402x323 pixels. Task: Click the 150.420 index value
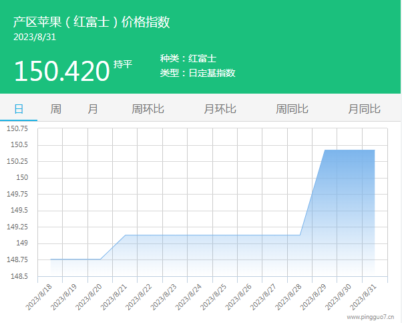pos(61,71)
